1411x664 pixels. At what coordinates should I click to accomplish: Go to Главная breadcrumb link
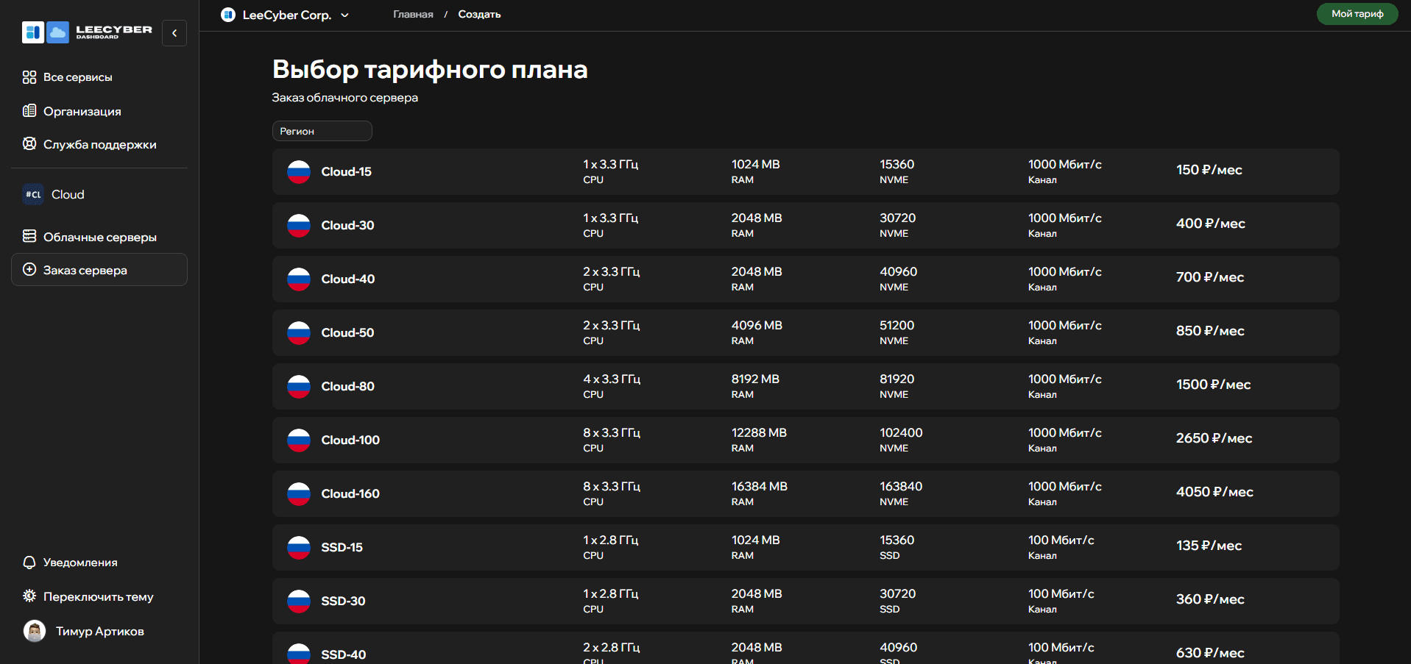pos(413,15)
